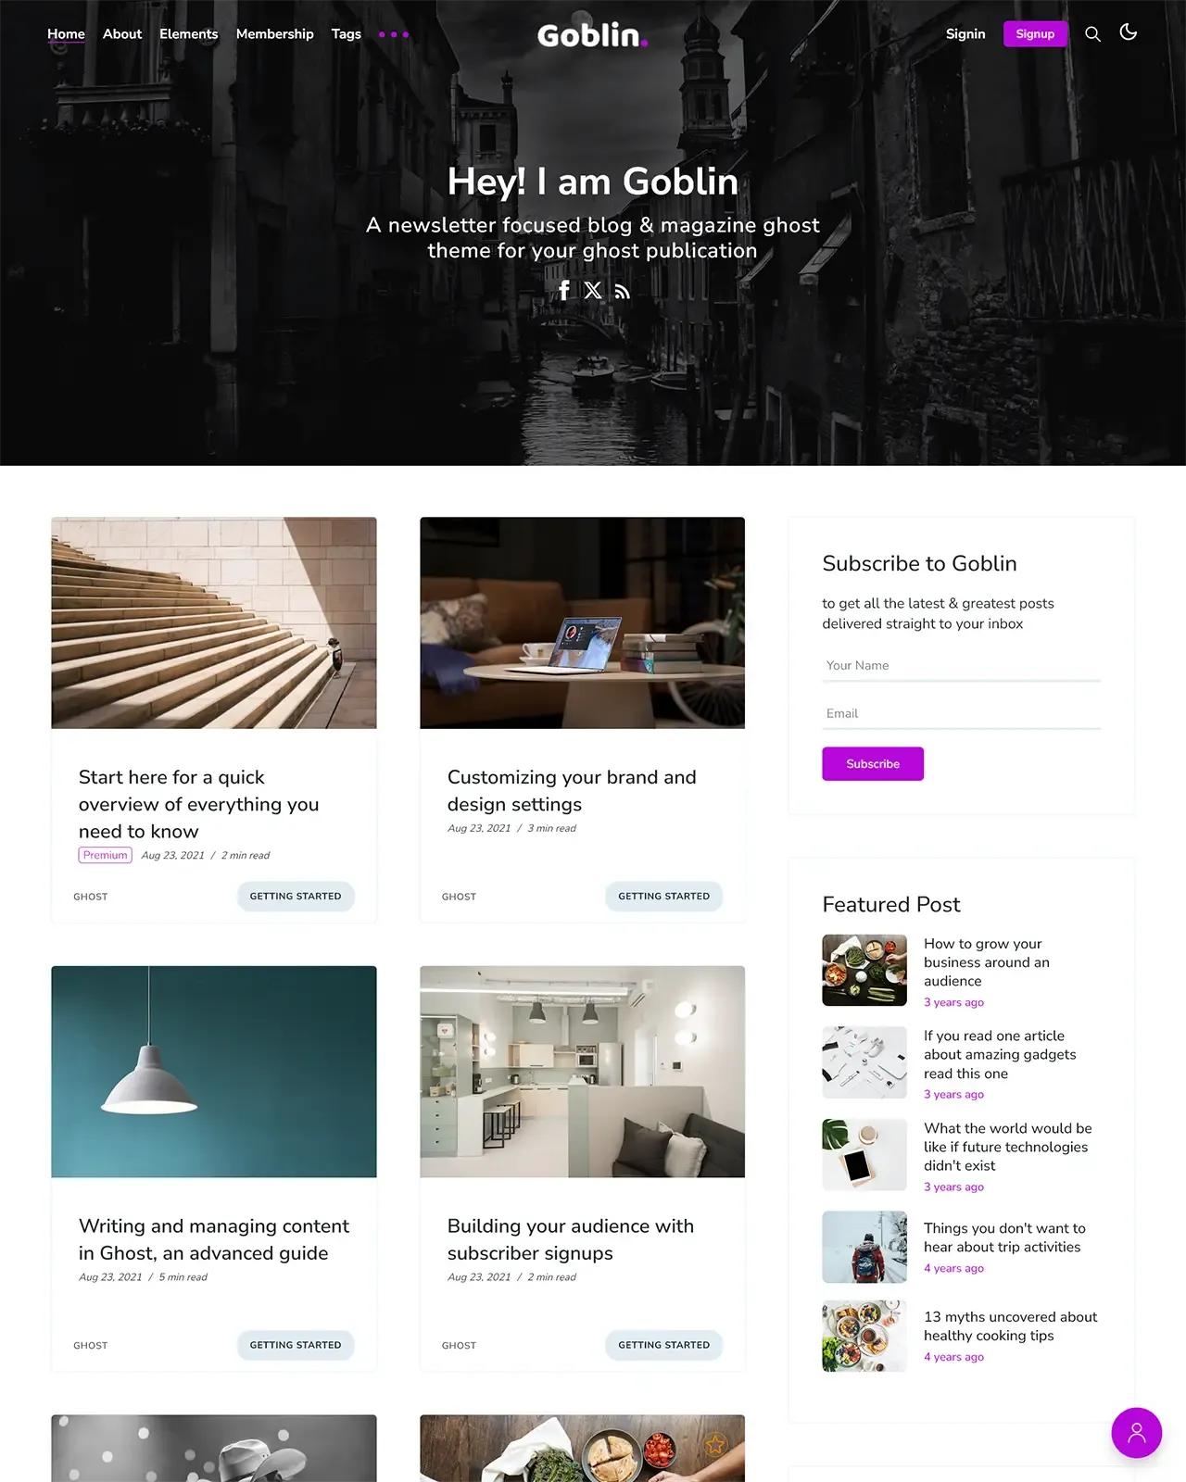Open featured post about growing your business

click(987, 962)
